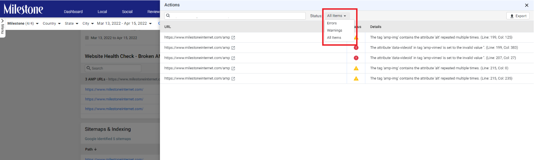Click detail text ending Col: 125
Screen dimensions: 534x160
441,38
